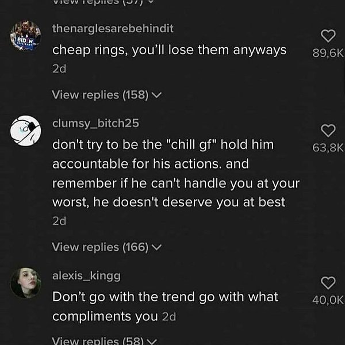Like alexis_kingg's comment via heart icon
Image resolution: width=345 pixels, height=345 pixels.
tap(327, 282)
